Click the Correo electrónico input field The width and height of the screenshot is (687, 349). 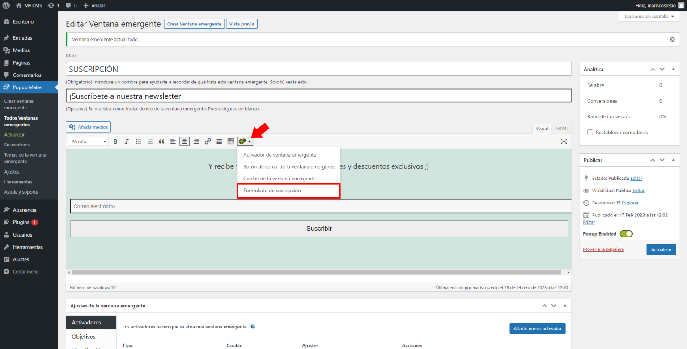(x=319, y=206)
